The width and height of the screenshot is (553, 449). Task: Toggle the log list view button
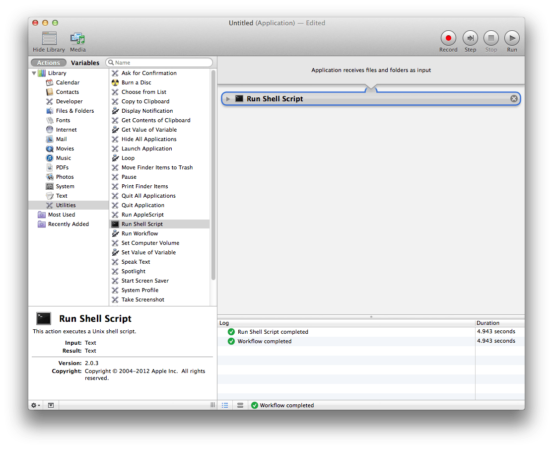tap(225, 405)
